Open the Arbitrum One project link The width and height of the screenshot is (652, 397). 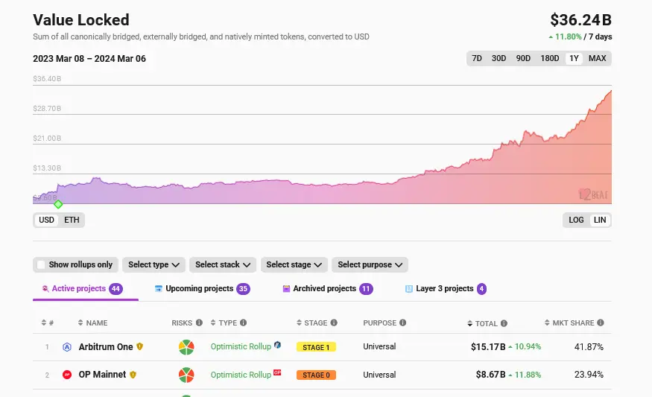pyautogui.click(x=107, y=347)
